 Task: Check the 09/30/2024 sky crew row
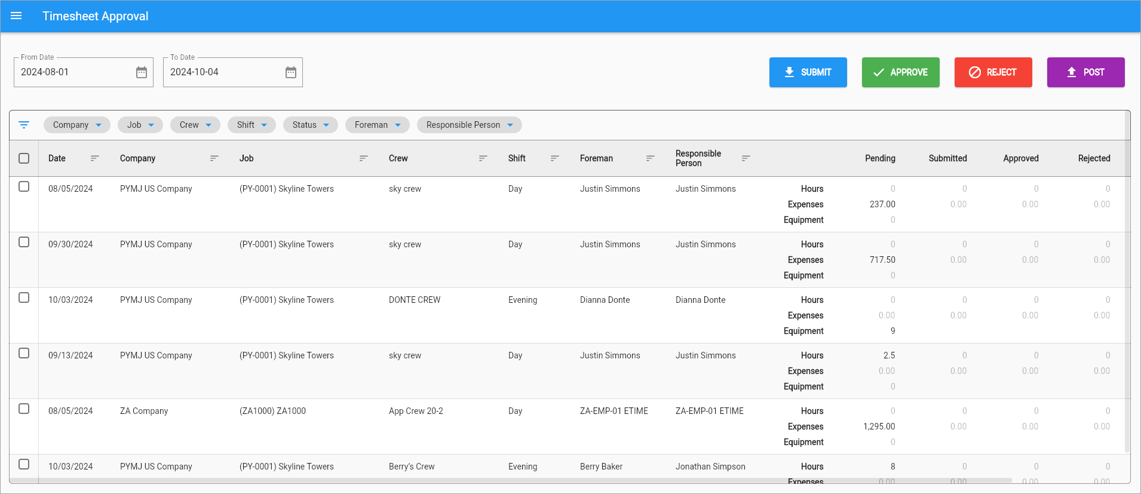pos(24,242)
